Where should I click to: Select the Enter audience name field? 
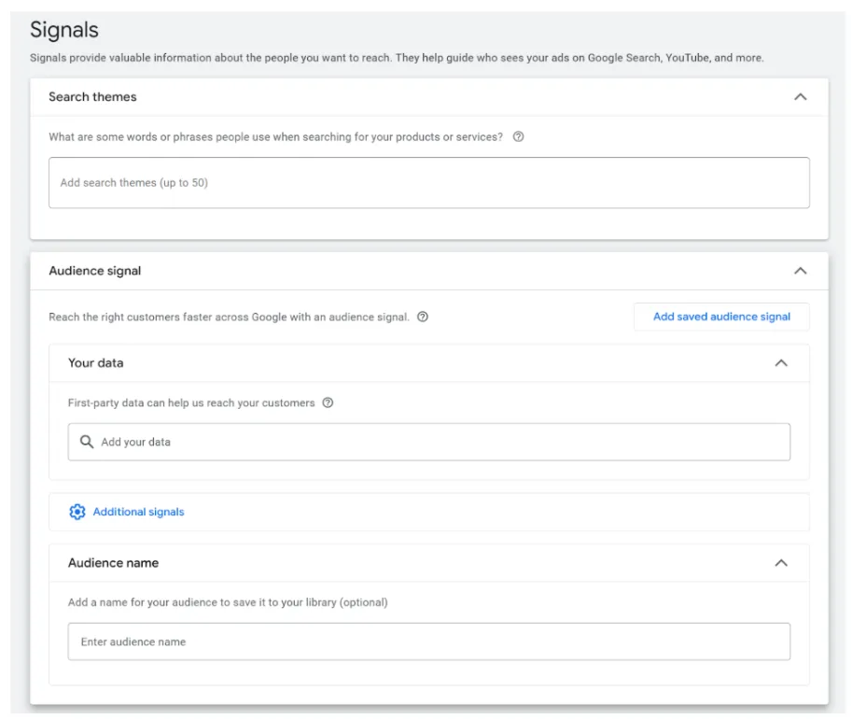click(x=429, y=641)
